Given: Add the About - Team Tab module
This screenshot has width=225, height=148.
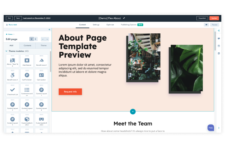Looking at the screenshot, I should pos(12,61).
